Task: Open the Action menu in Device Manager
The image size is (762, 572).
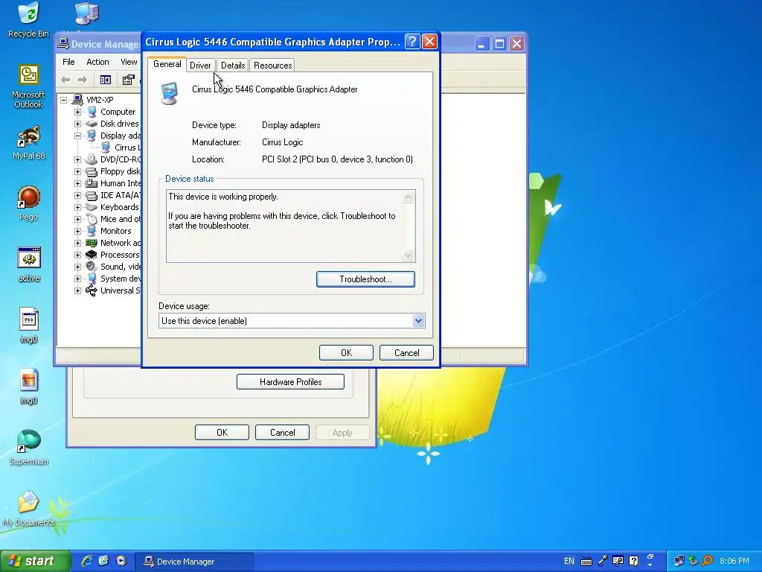Action: tap(97, 62)
